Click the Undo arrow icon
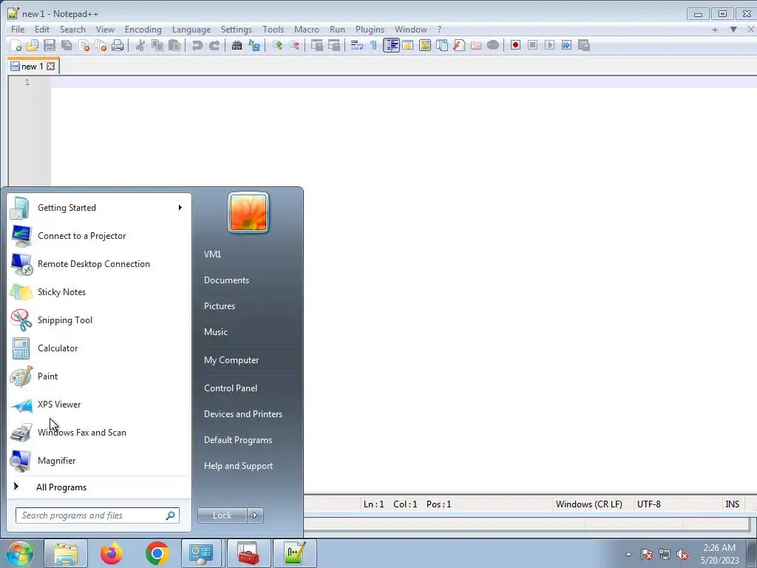 (197, 45)
